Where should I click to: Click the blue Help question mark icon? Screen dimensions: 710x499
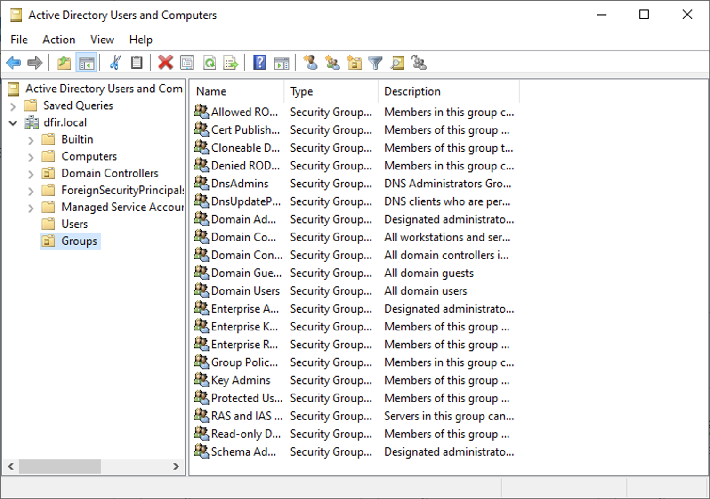259,63
